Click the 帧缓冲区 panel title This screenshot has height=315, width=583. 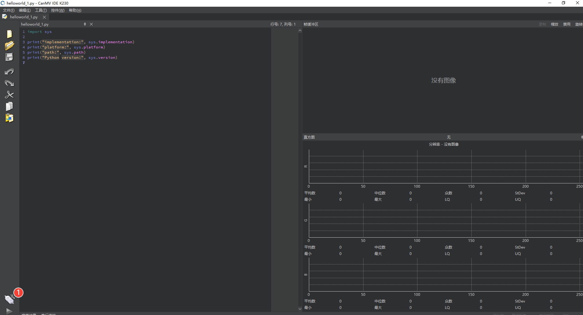(x=311, y=24)
